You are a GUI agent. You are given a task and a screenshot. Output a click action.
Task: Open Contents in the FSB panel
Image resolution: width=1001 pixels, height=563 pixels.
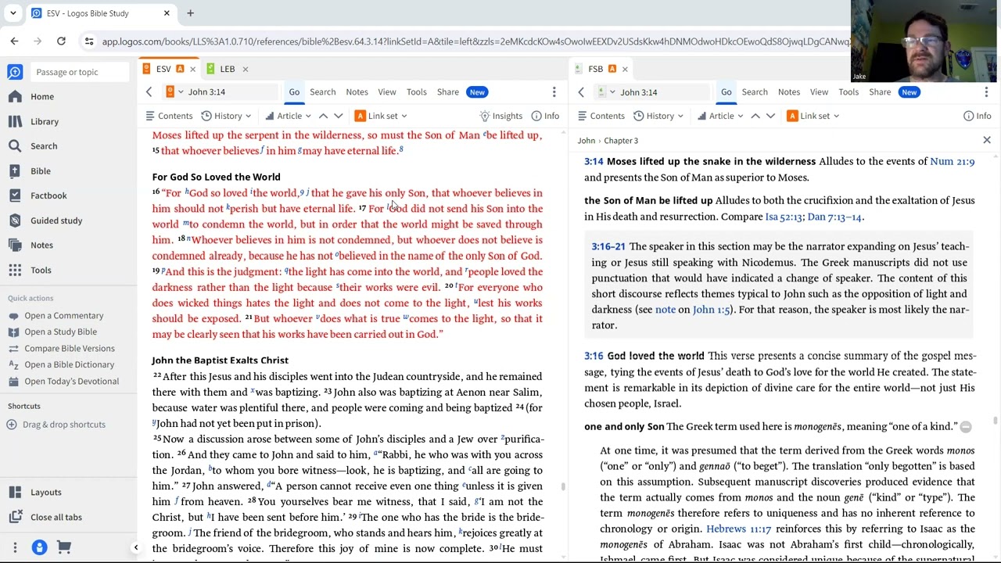pyautogui.click(x=601, y=116)
